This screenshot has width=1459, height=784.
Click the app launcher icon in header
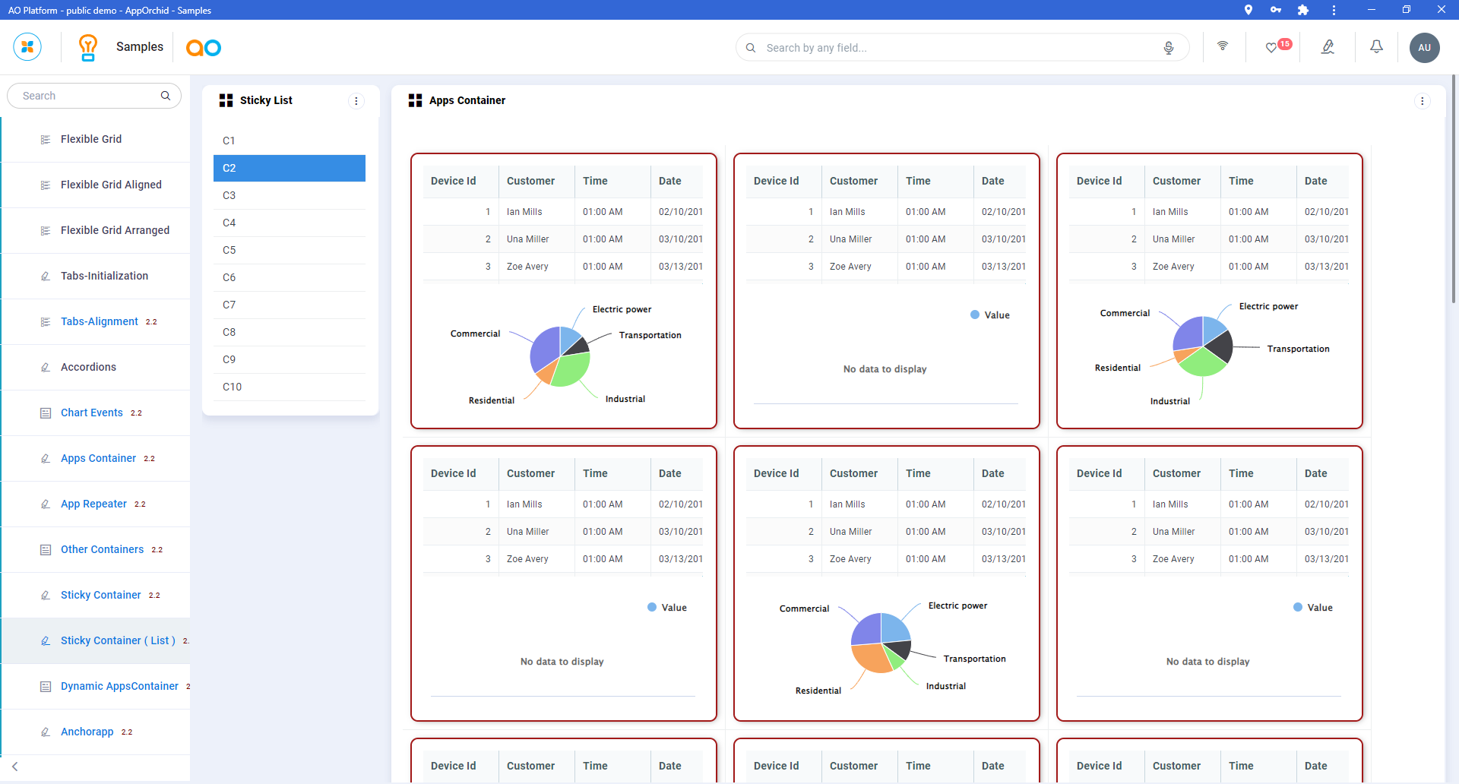27,47
